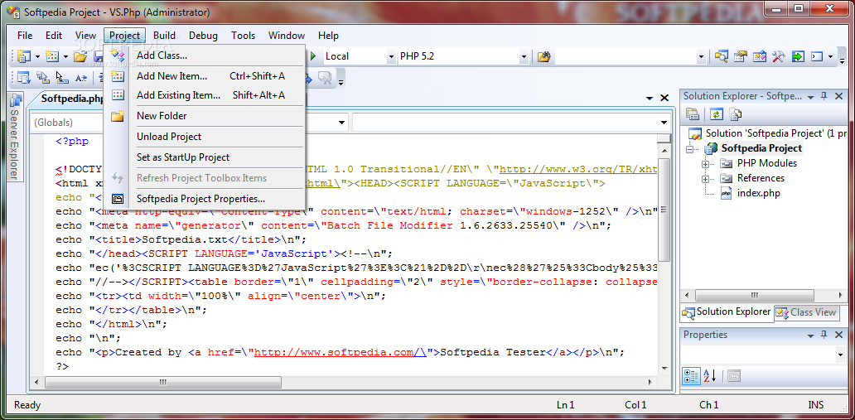The height and width of the screenshot is (420, 855).
Task: Expand the PHP Modules tree node
Action: pyautogui.click(x=705, y=164)
